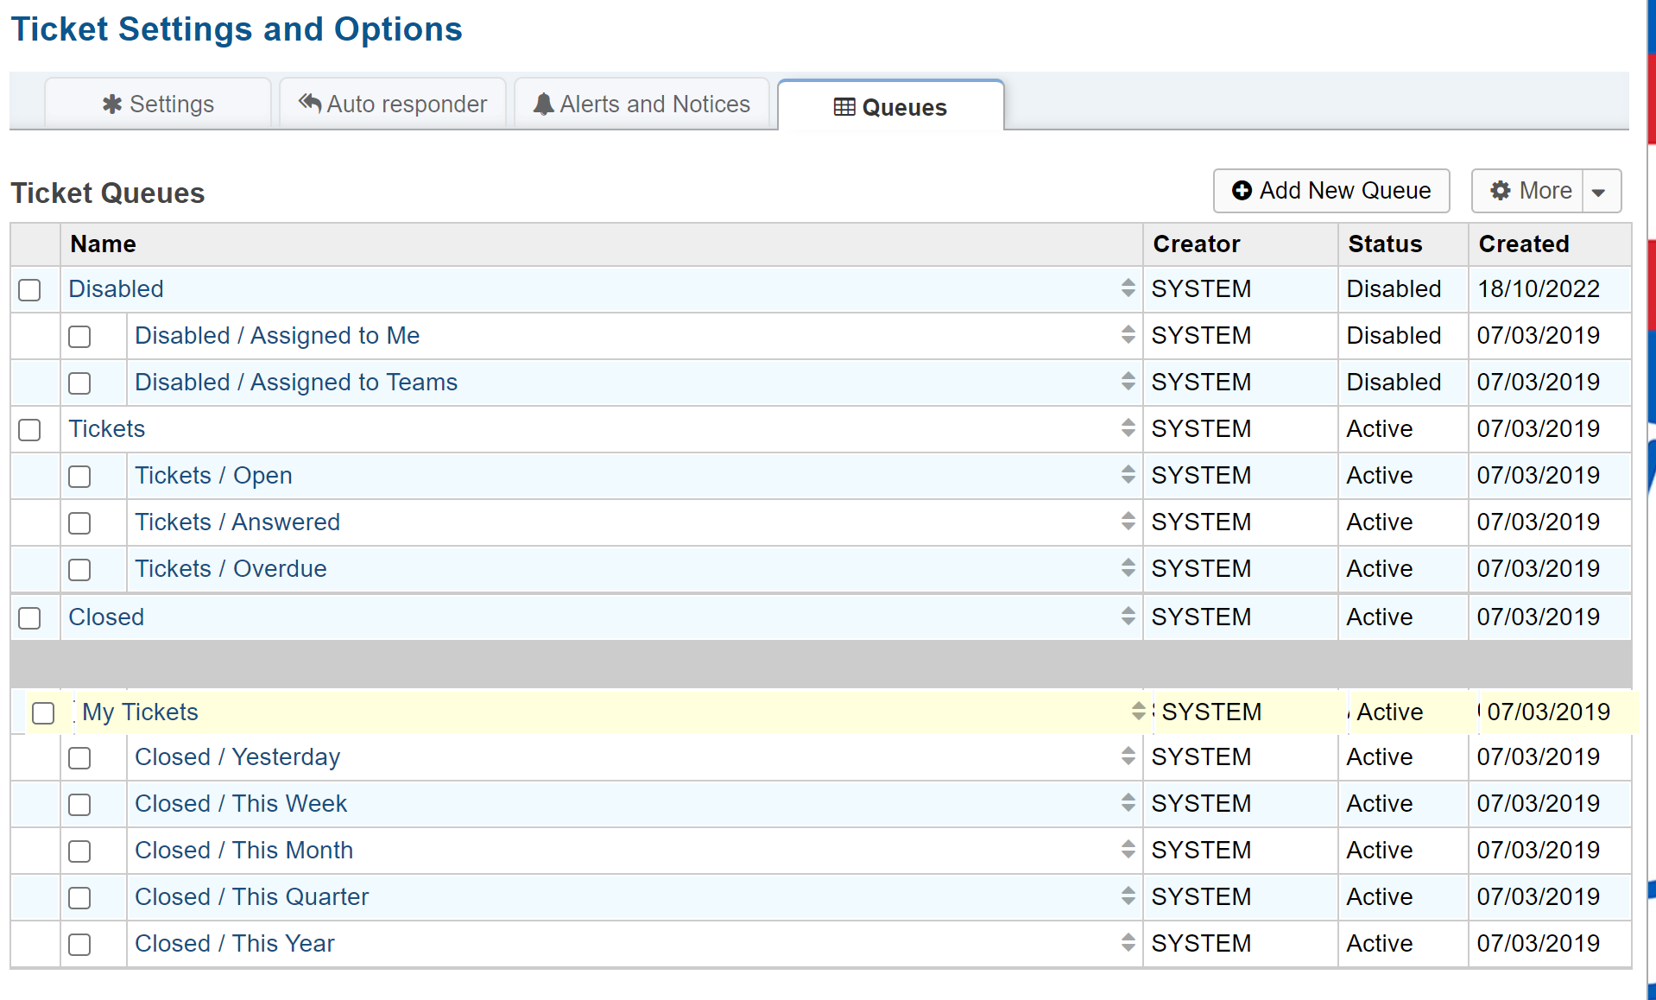Click sort handle for Tickets / Overdue
Screen dimensions: 1656x1000
tap(1128, 568)
